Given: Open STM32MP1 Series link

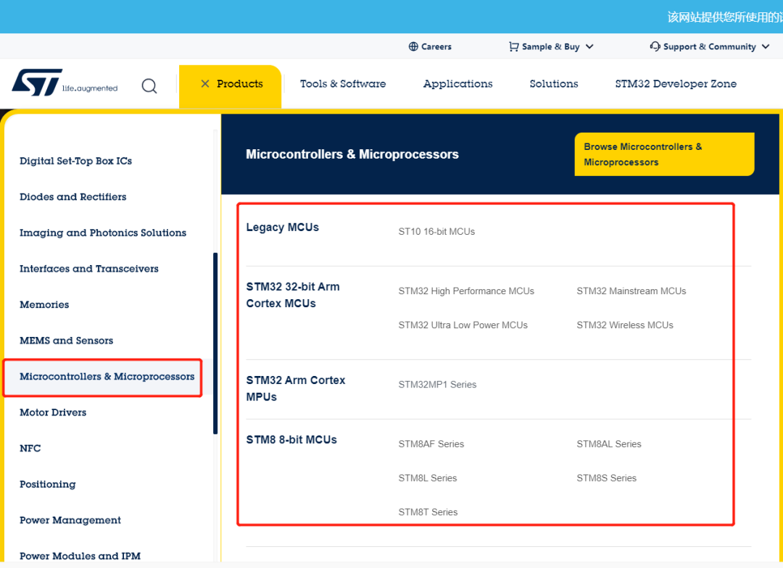Looking at the screenshot, I should pyautogui.click(x=437, y=384).
